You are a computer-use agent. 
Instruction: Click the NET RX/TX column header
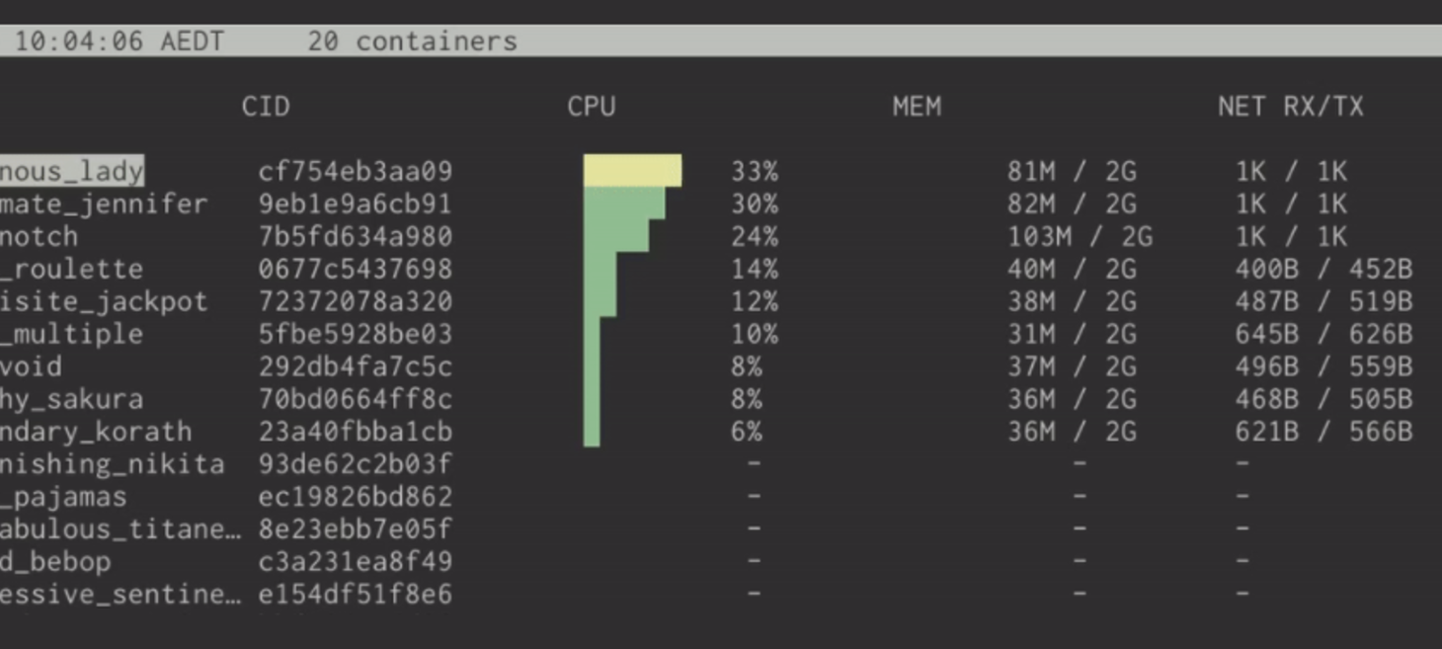1290,107
